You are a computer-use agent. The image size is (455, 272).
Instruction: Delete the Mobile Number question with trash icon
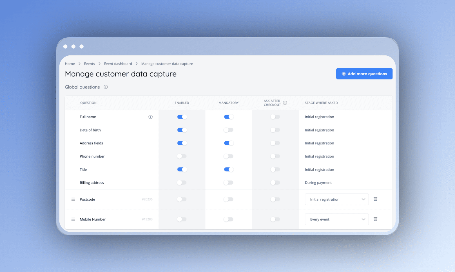coord(375,219)
